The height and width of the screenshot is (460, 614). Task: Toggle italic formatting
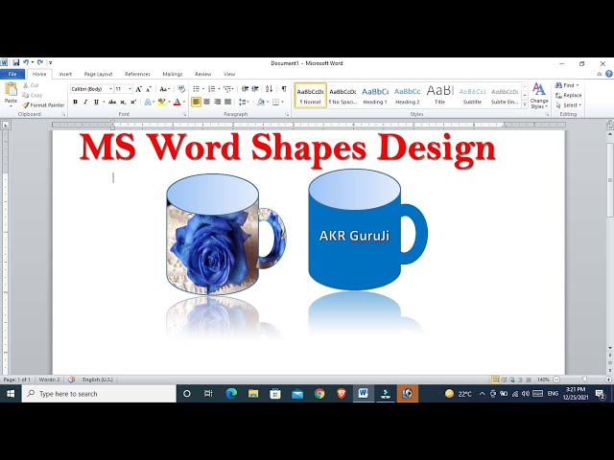tap(85, 103)
